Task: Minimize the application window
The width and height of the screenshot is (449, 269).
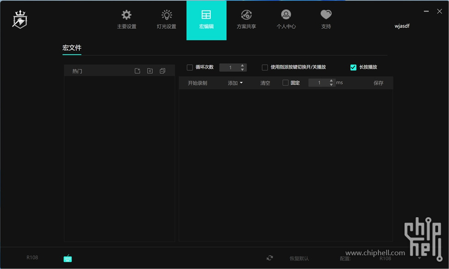Action: 426,11
